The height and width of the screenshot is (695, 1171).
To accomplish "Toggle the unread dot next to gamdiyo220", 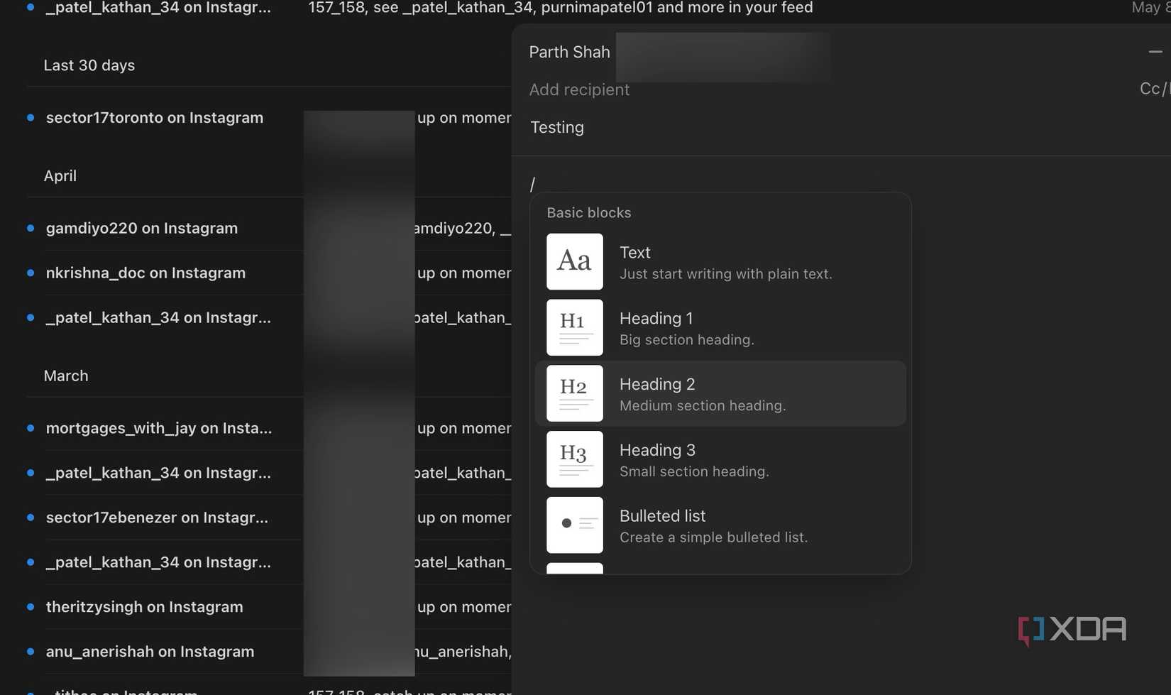I will pos(30,228).
